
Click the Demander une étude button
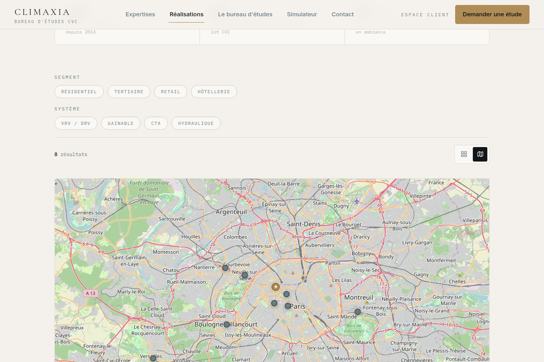click(x=492, y=14)
